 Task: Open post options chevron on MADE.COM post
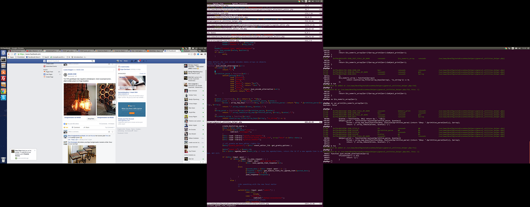(x=114, y=70)
